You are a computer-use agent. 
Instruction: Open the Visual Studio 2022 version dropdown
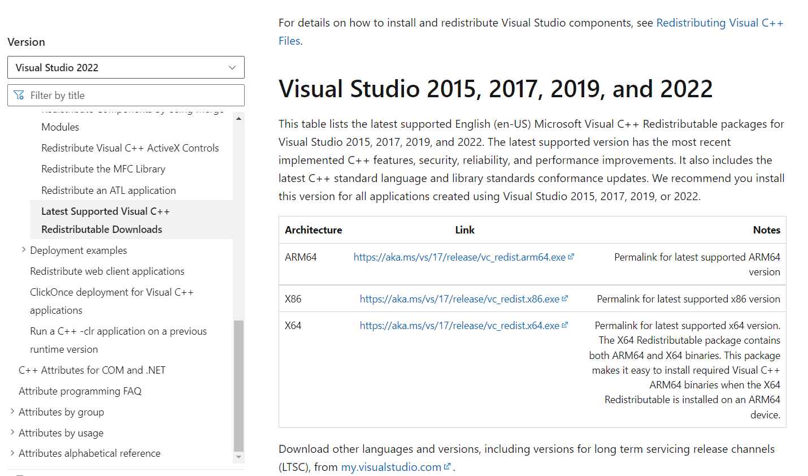[125, 67]
